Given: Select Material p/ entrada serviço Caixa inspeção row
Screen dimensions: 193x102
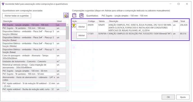Looking at the screenshot, I should pyautogui.click(x=34, y=66).
